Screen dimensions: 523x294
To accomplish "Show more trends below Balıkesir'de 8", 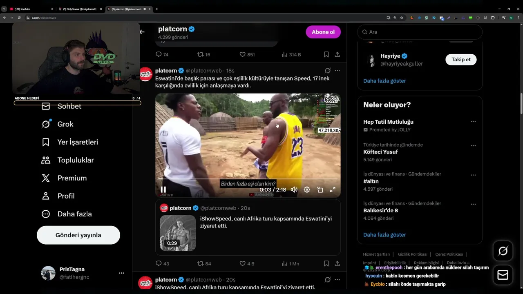I will (x=384, y=235).
